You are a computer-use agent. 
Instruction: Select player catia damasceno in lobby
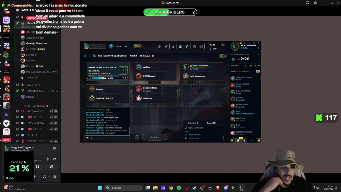tap(202, 76)
